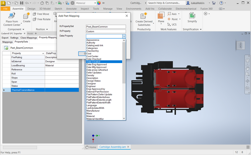The width and height of the screenshot is (251, 155).
Task: Click the Place from Content Center icon
Action: tap(12, 16)
